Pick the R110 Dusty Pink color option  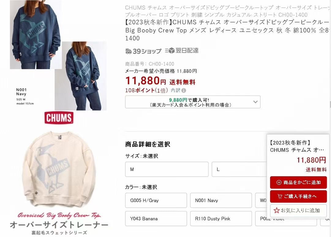221,219
